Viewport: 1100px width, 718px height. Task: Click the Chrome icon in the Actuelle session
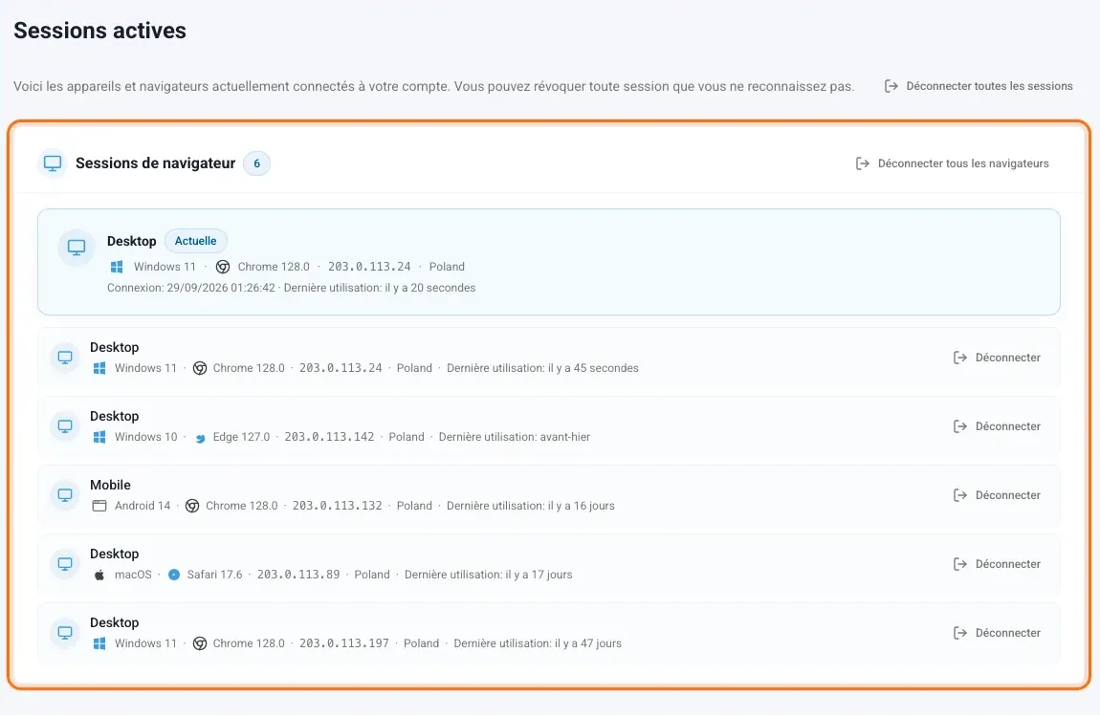point(223,267)
